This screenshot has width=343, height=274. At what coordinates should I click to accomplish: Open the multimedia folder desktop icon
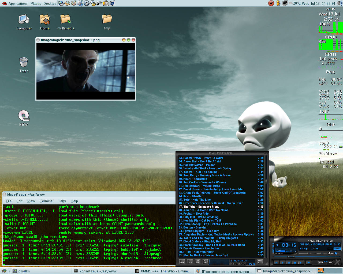66,22
